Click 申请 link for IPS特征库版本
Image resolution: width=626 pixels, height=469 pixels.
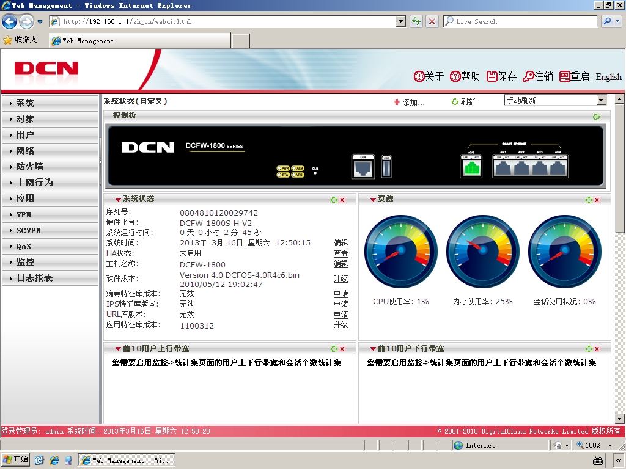coord(341,304)
